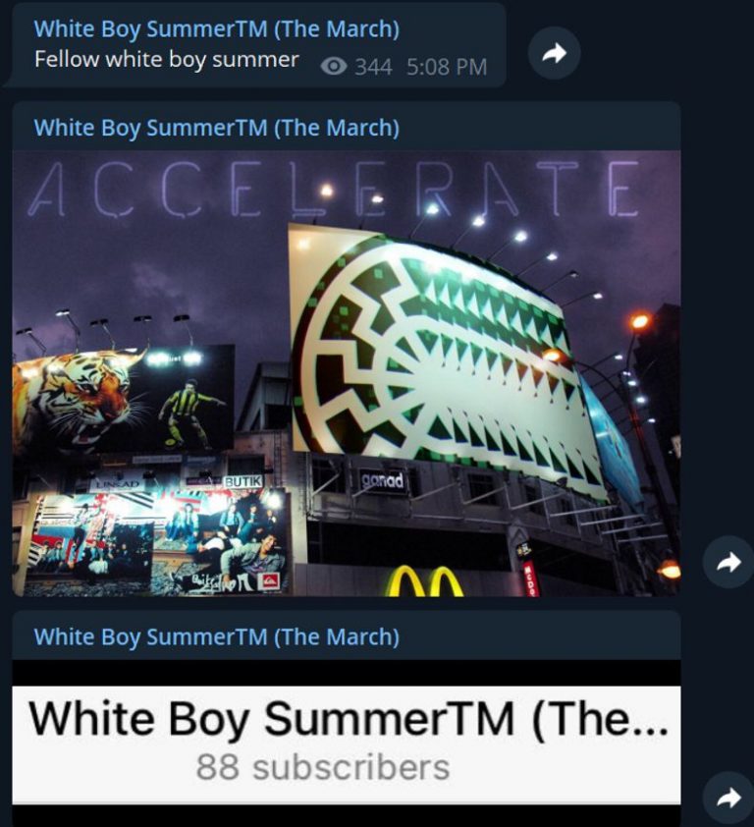Forward the 5:08 PM text message
Screen dimensions: 754x827
pos(554,53)
